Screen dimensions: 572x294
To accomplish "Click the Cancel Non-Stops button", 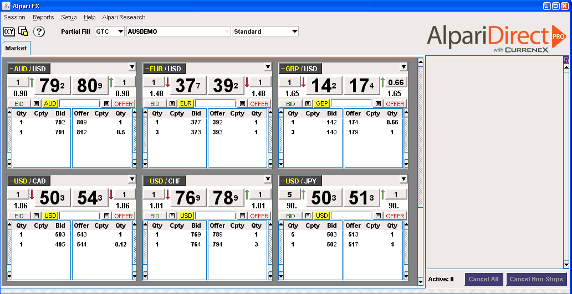I will coord(537,279).
